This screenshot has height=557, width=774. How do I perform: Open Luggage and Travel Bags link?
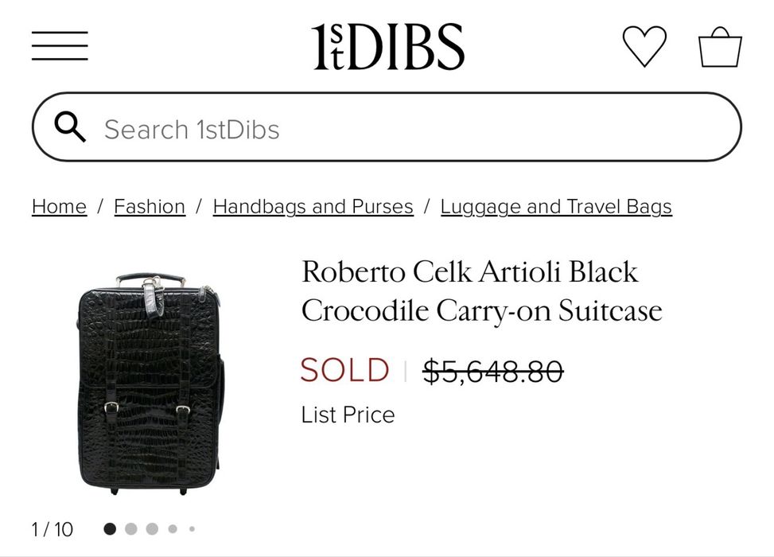(556, 207)
